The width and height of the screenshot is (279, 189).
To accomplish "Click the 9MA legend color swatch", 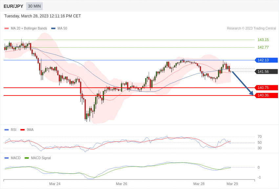I will point(23,130).
